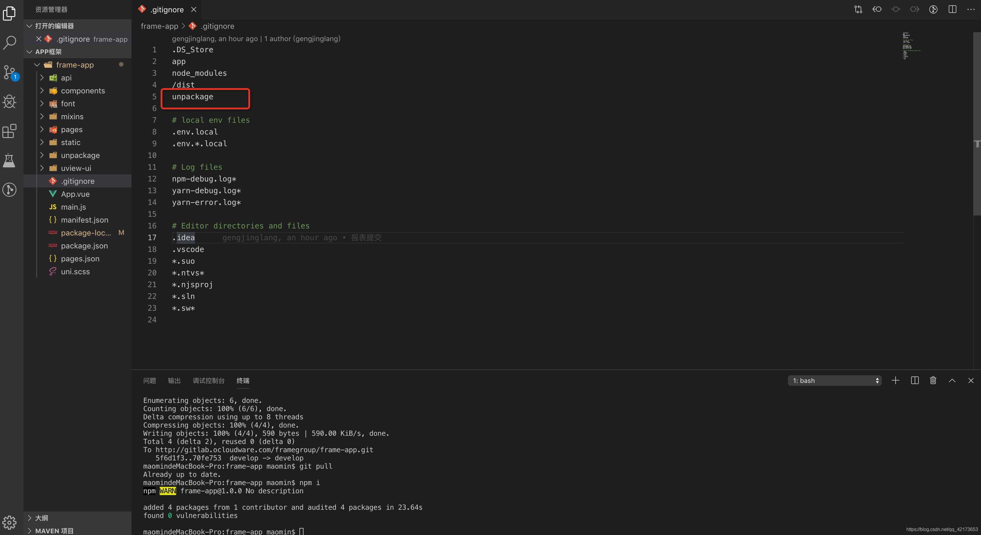Open the Search view in activity bar
Viewport: 981px width, 535px height.
click(x=9, y=43)
